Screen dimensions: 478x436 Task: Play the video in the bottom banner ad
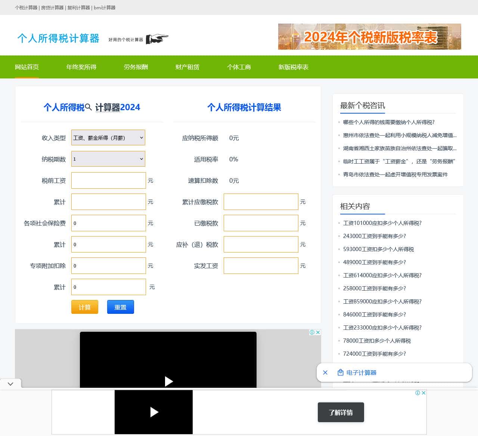point(154,412)
